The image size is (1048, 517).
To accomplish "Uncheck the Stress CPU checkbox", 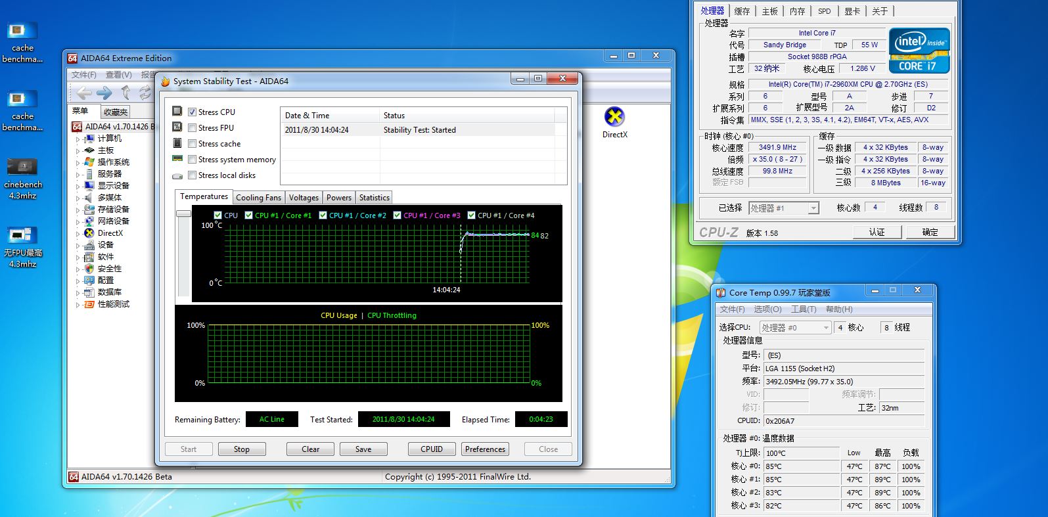I will (x=192, y=112).
